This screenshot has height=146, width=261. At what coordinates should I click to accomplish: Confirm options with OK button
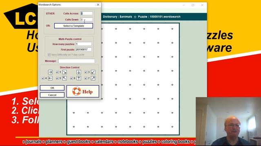(52, 88)
